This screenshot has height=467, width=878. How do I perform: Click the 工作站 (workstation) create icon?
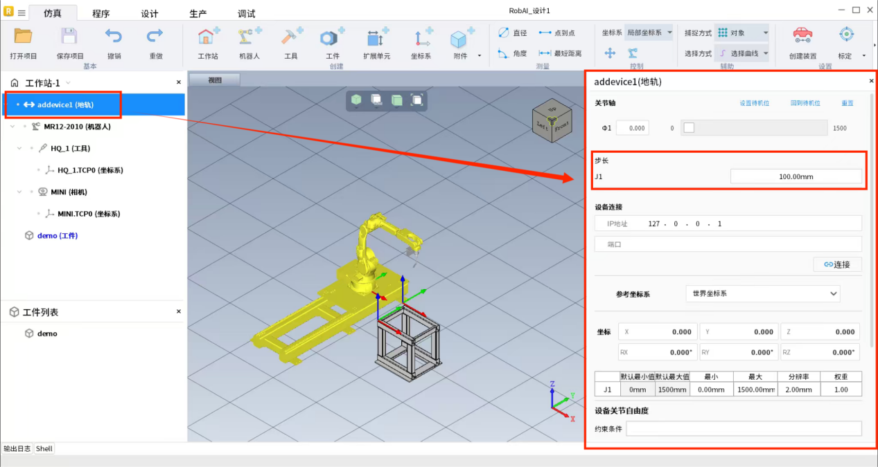click(x=208, y=37)
